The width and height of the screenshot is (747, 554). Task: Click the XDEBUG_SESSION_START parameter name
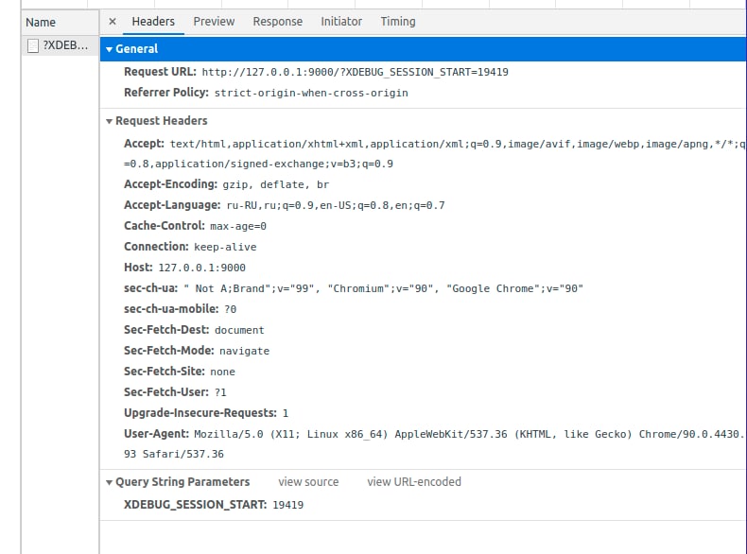[x=196, y=505]
